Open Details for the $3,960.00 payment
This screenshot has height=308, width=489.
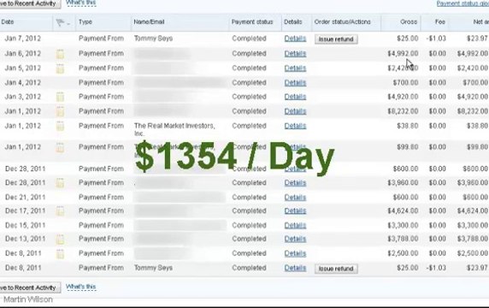(295, 183)
